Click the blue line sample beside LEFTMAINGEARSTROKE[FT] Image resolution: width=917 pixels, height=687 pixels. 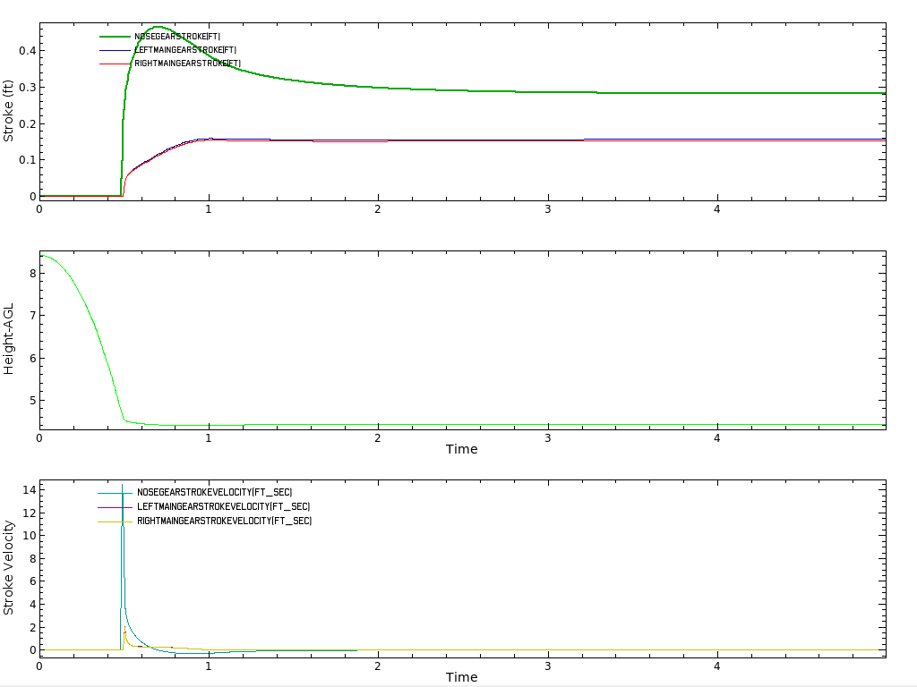point(114,50)
